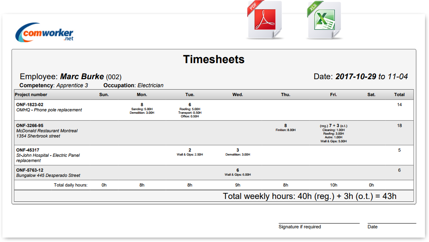Click the Occupation value Electrician
Screen dimensions: 429x242
pyautogui.click(x=150, y=86)
